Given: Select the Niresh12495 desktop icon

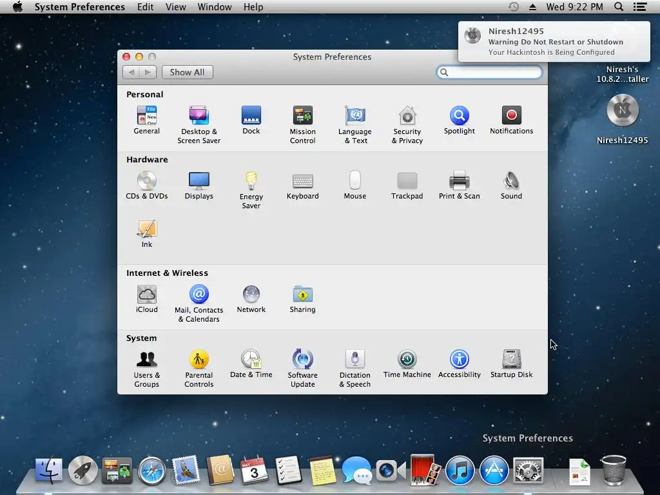Looking at the screenshot, I should (x=623, y=119).
